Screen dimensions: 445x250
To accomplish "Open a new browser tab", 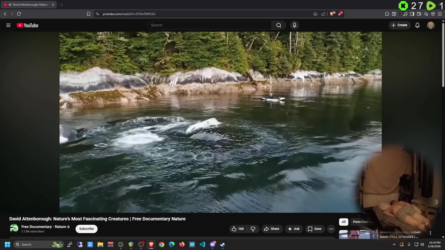I will pos(62,5).
